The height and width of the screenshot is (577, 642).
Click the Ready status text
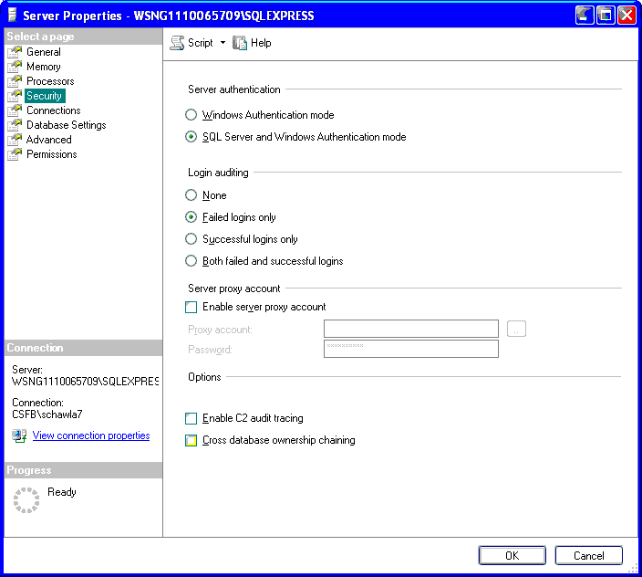pyautogui.click(x=62, y=492)
